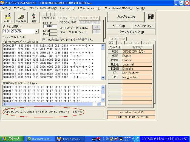Open the device selection PIC12F675 dropdown

[36, 31]
